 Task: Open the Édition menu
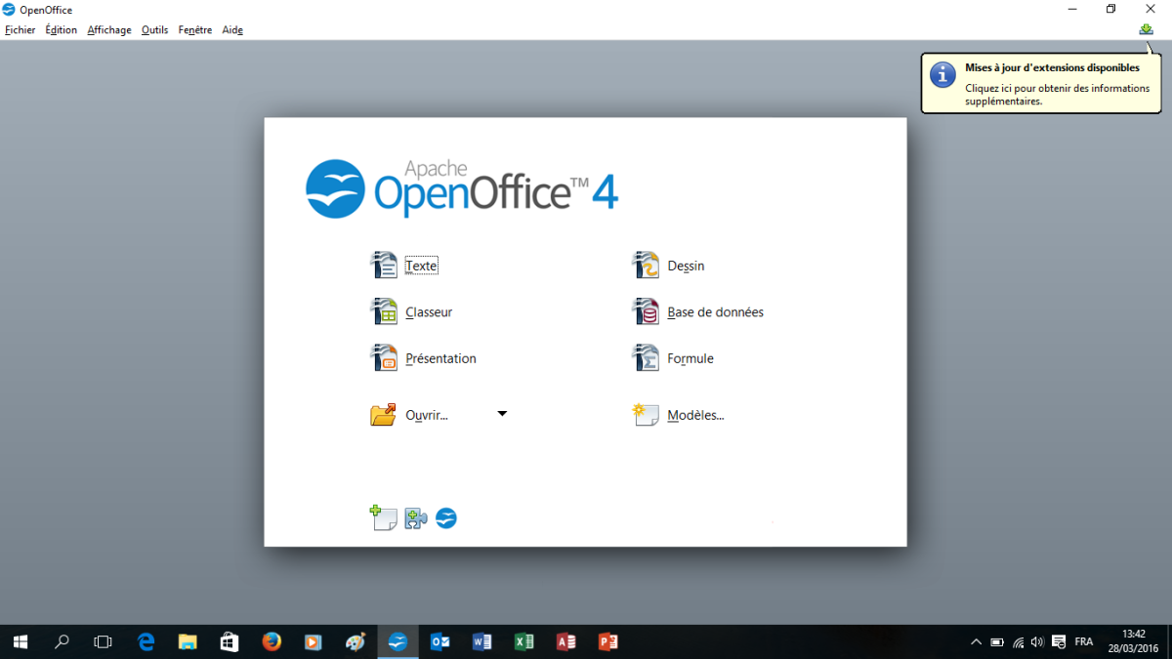click(62, 30)
